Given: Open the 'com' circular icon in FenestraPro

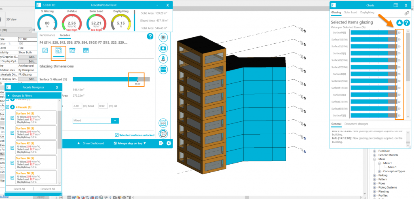Looking at the screenshot, I should (163, 70).
